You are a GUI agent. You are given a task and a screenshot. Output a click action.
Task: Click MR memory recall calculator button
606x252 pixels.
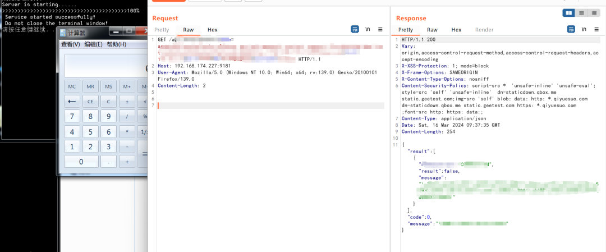(x=90, y=86)
